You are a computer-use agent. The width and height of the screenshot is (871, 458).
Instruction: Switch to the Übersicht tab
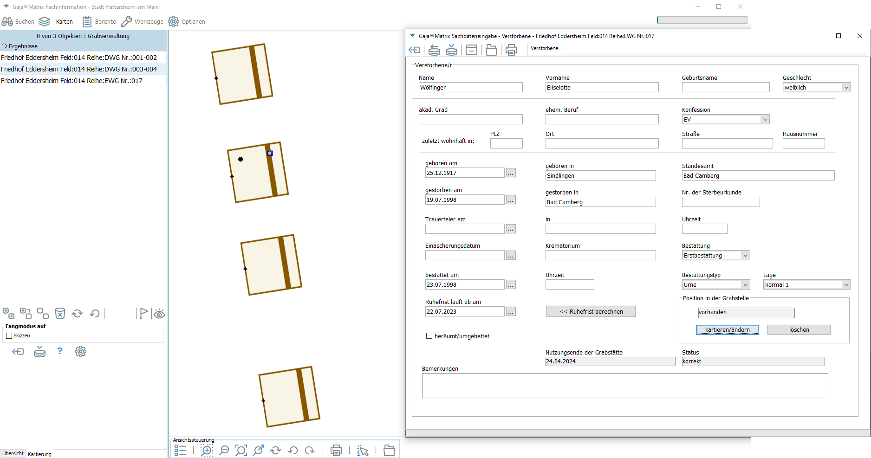[x=13, y=453]
